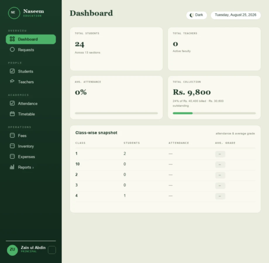The image size is (269, 263).
Task: Open the Inventory page
Action: click(31, 146)
